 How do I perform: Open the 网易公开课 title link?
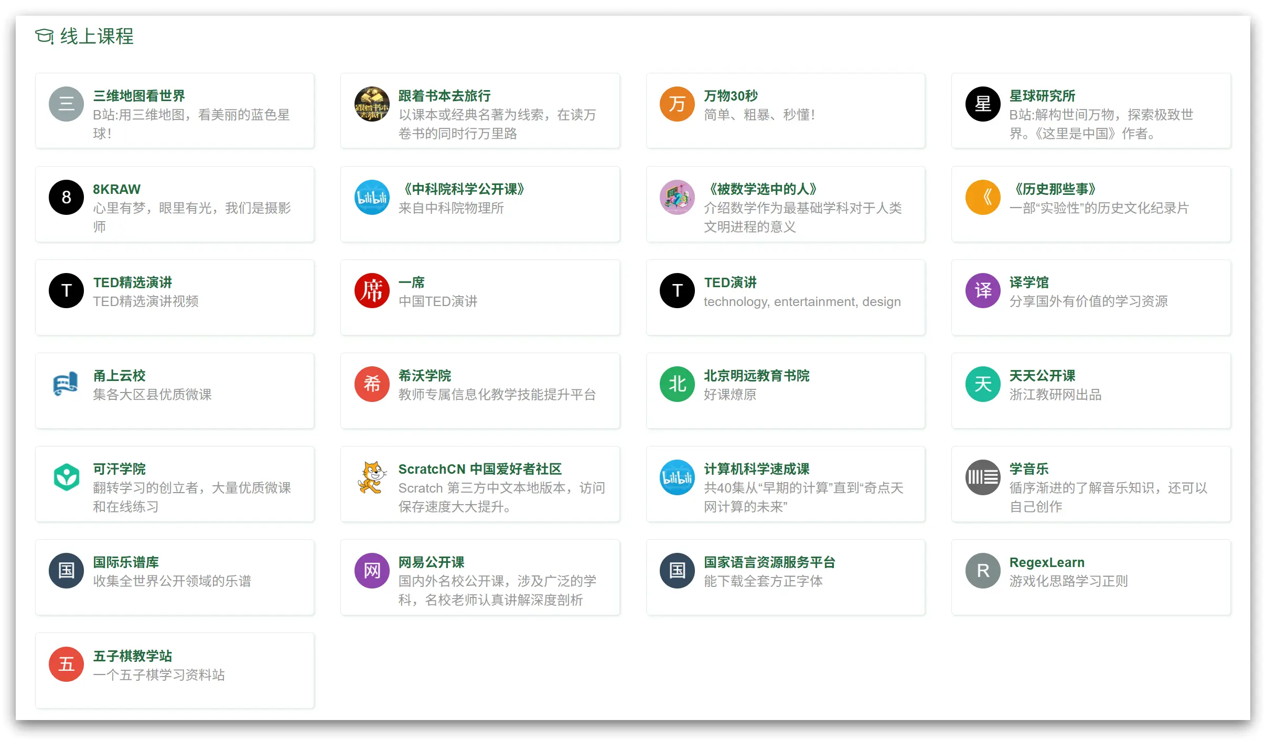[431, 562]
